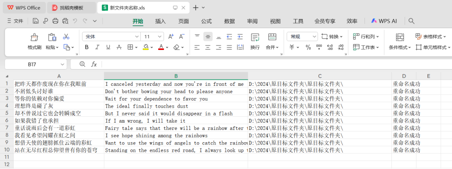452x169 pixels.
Task: Switch to the 插入 Insert tab
Action: point(160,21)
